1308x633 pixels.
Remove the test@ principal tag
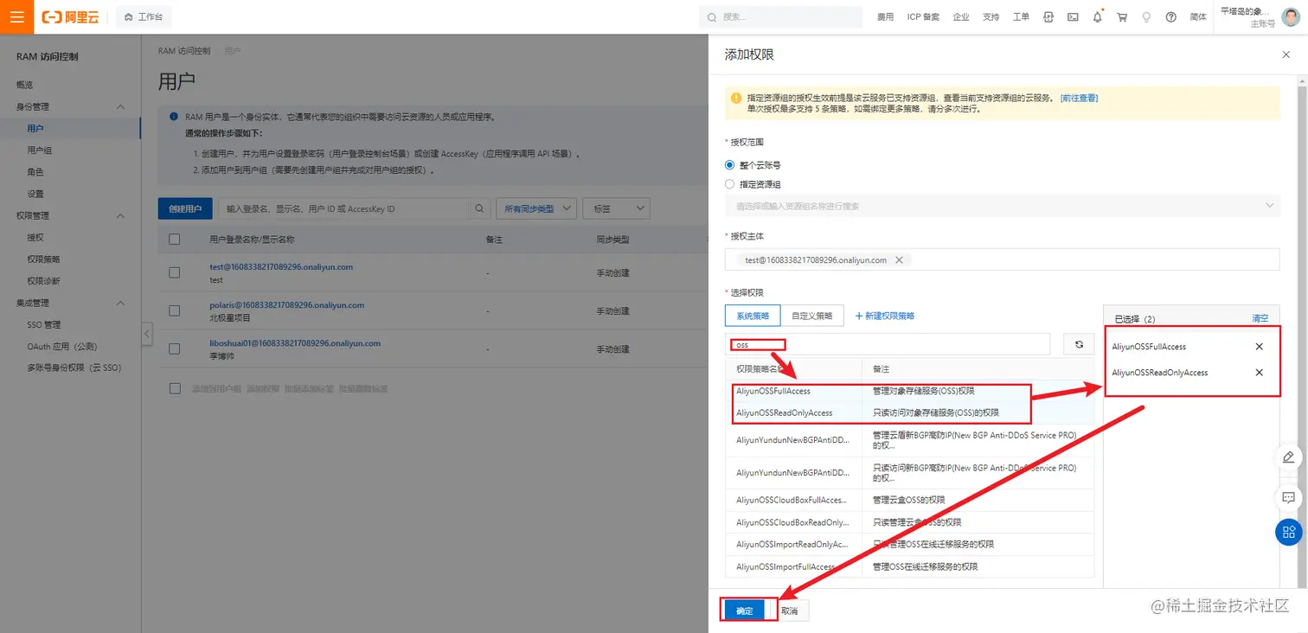point(899,259)
